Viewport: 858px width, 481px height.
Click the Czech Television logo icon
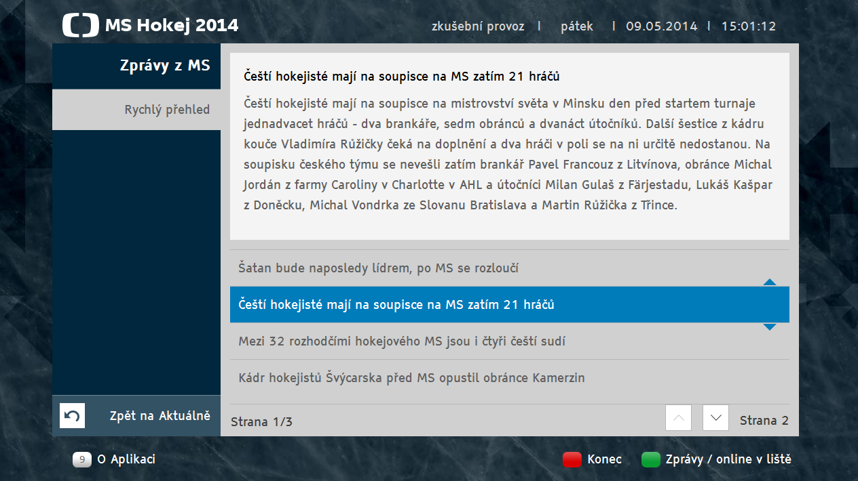[79, 24]
